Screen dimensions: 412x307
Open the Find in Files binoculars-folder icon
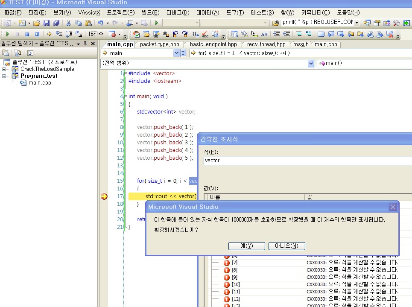coord(275,23)
